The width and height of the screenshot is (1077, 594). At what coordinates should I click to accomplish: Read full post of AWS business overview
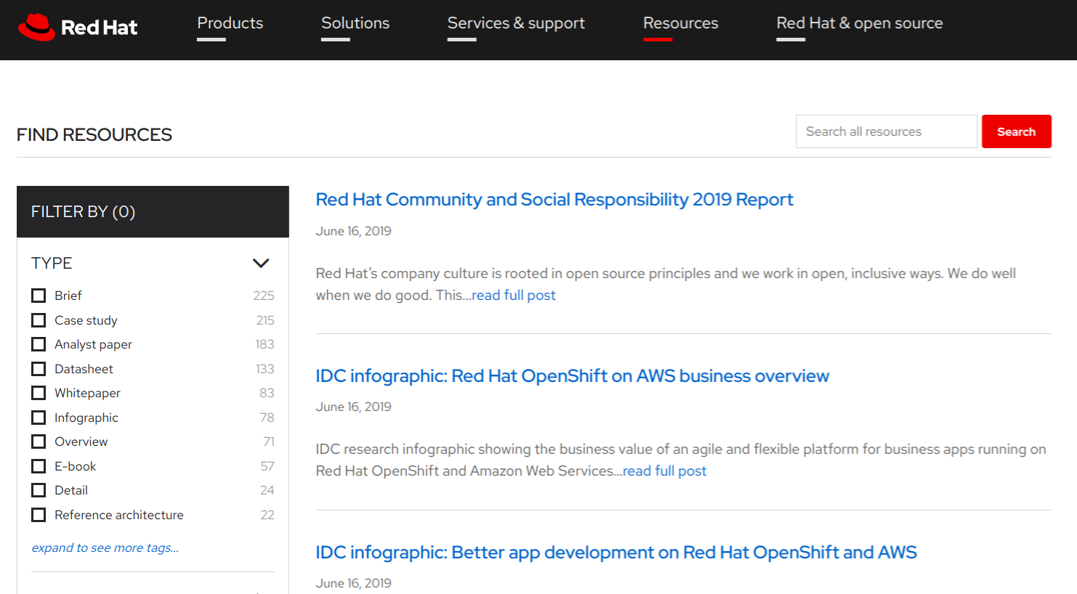(x=665, y=471)
